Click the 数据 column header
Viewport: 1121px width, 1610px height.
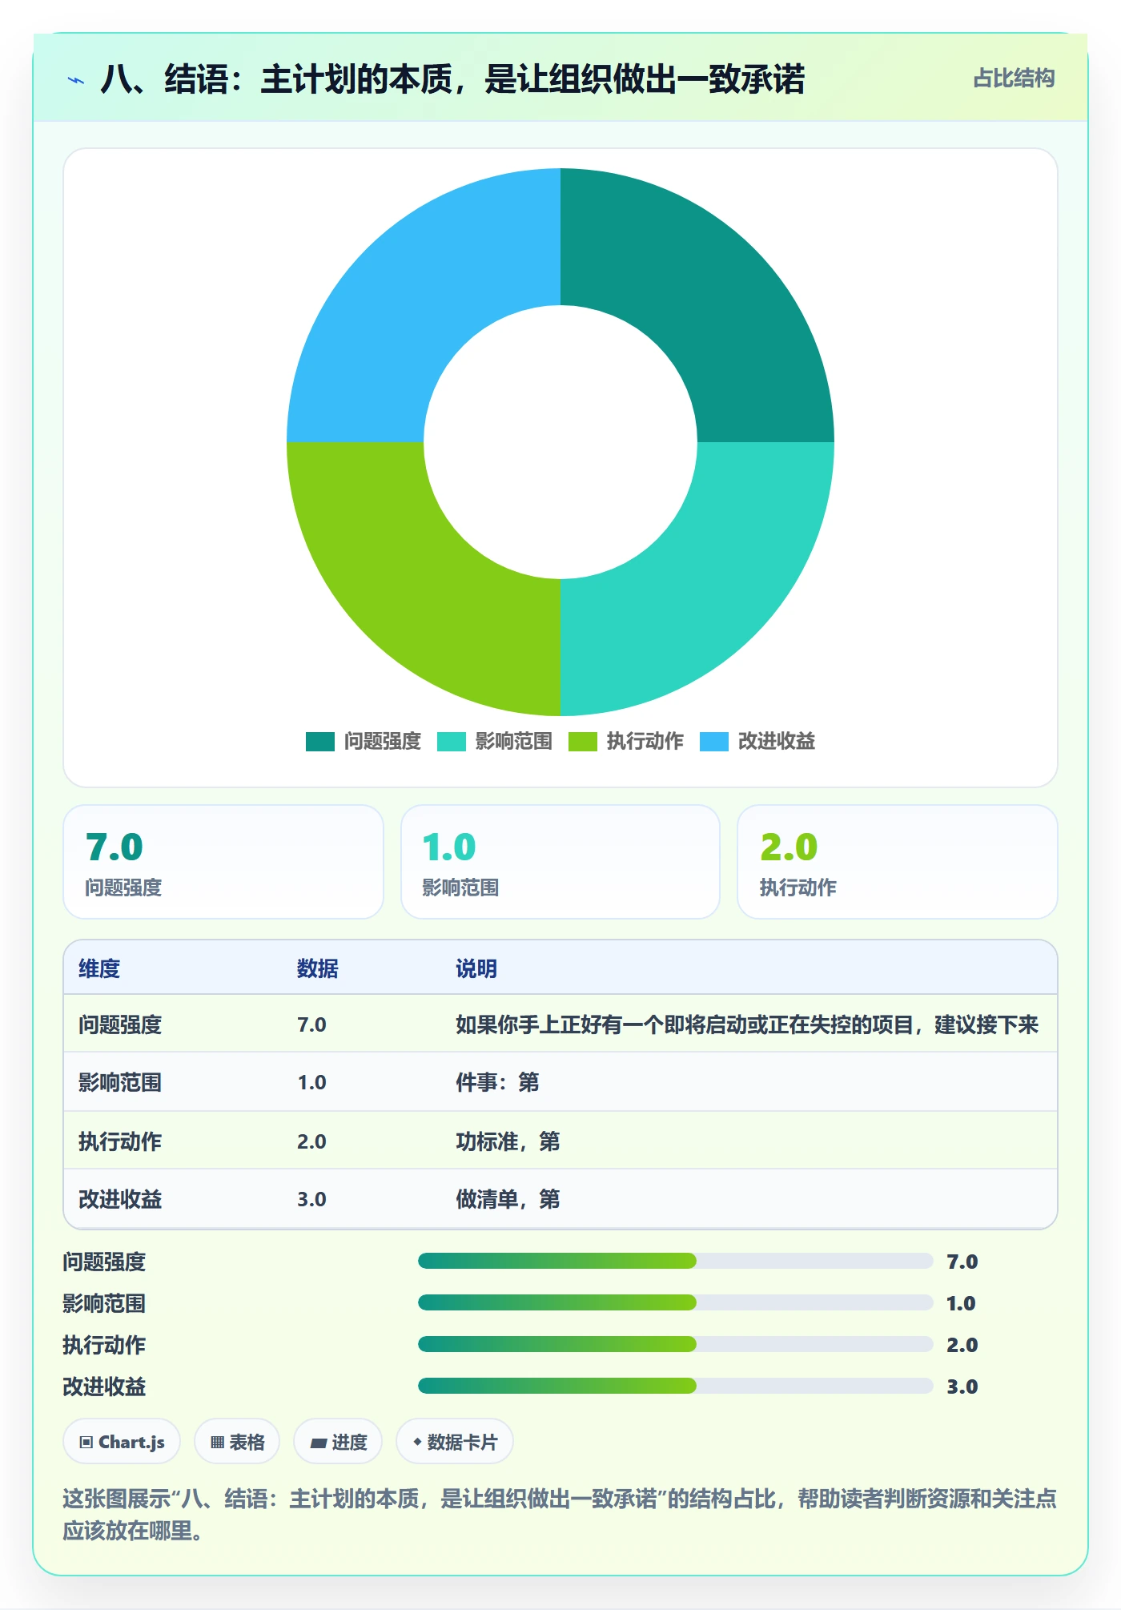click(x=318, y=968)
